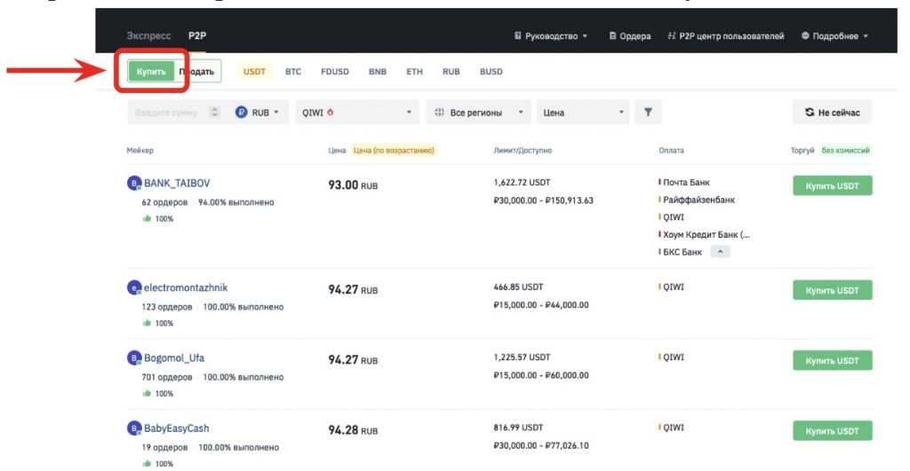
Task: Select the BTC crypto tab
Action: (x=293, y=71)
